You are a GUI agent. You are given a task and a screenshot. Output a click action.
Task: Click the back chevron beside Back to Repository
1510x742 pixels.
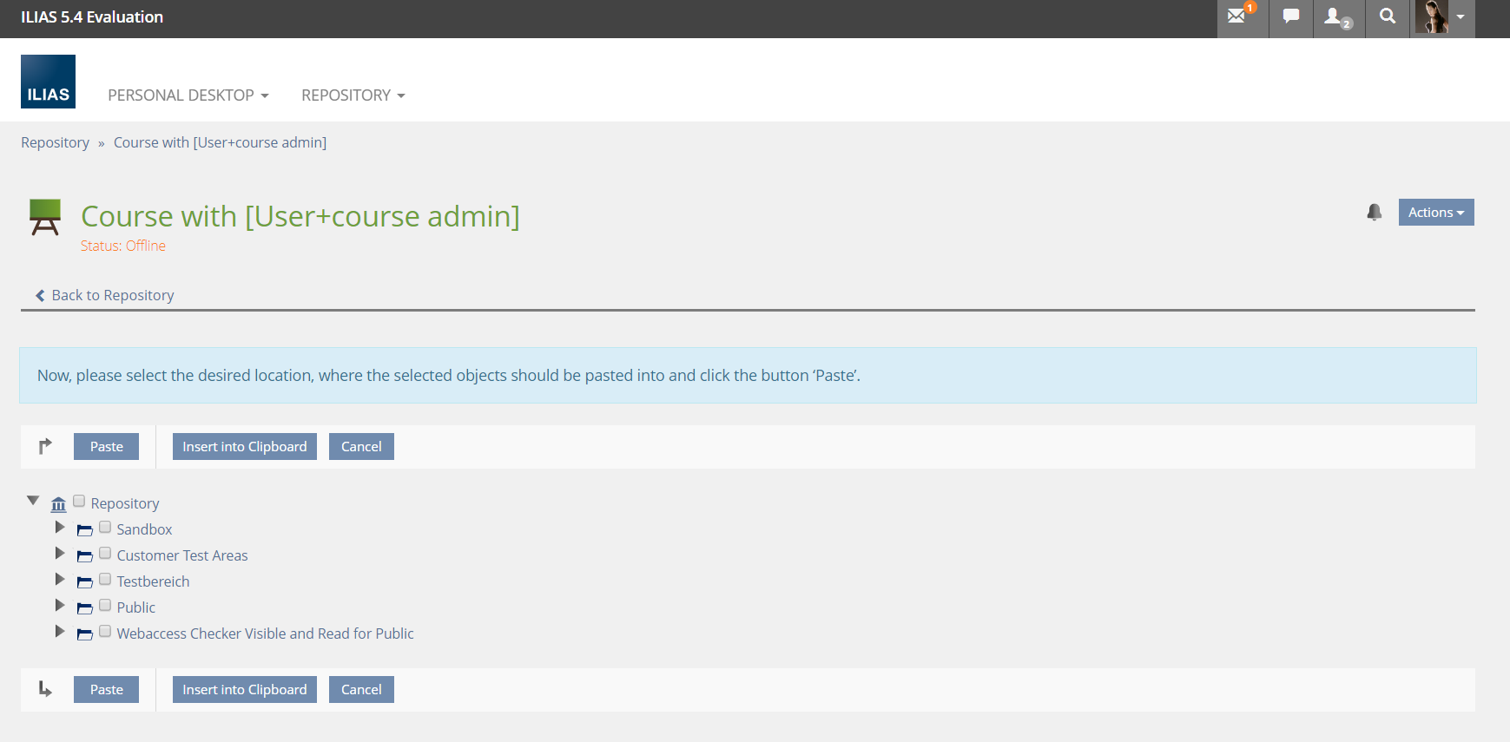tap(40, 296)
